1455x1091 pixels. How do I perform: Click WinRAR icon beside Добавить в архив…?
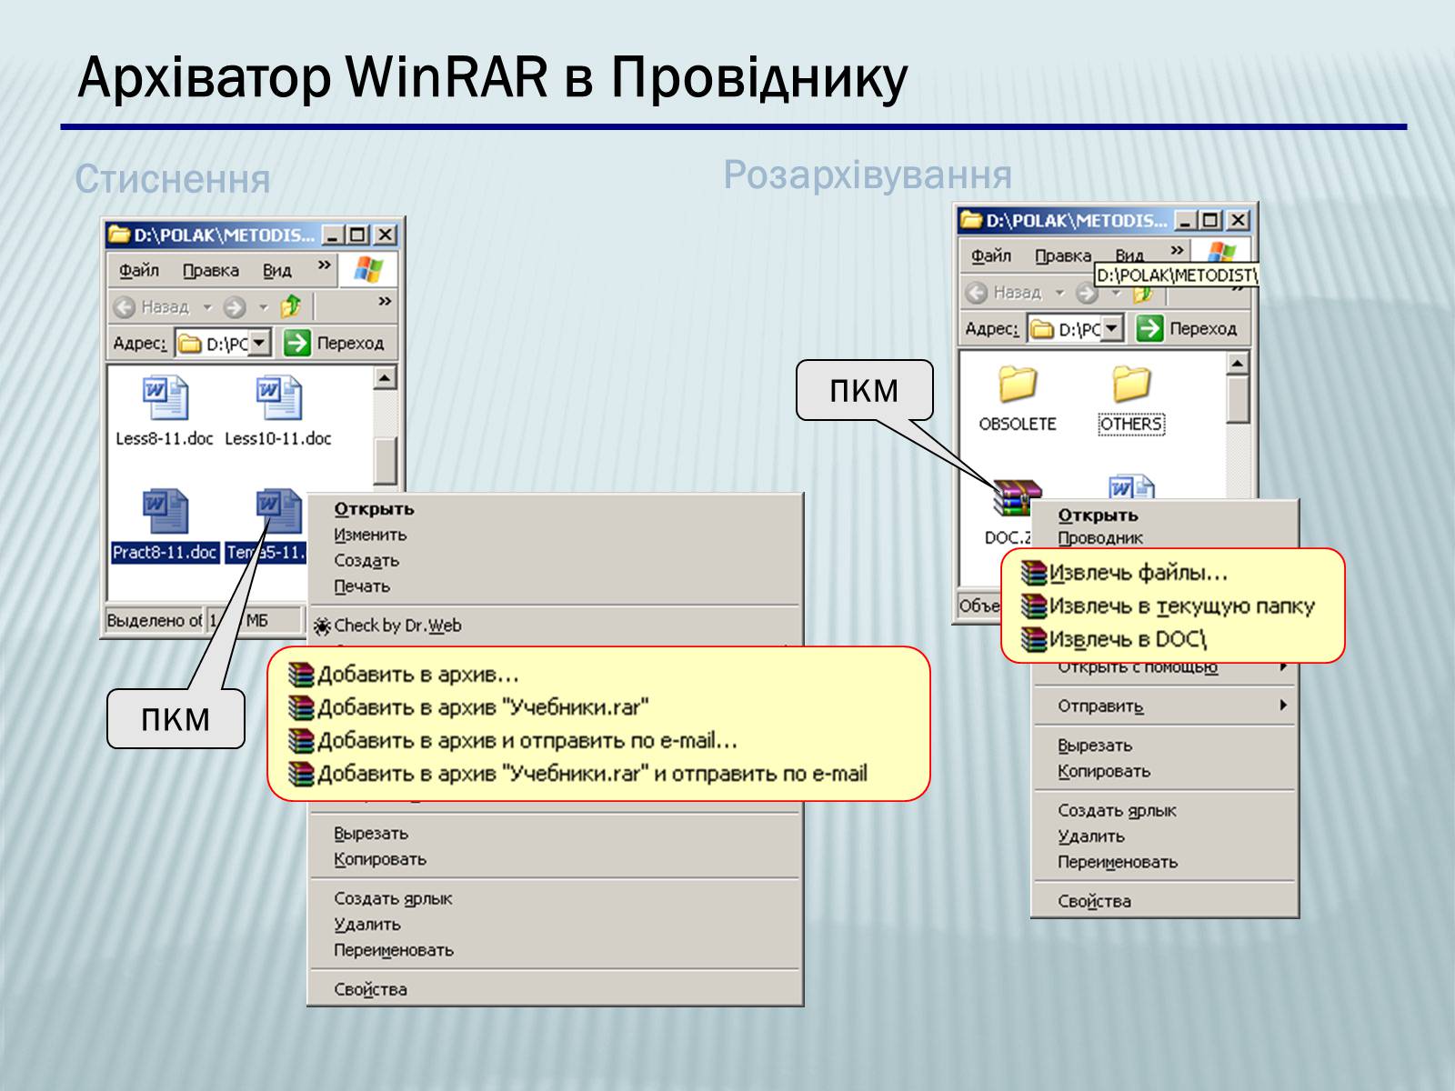300,675
